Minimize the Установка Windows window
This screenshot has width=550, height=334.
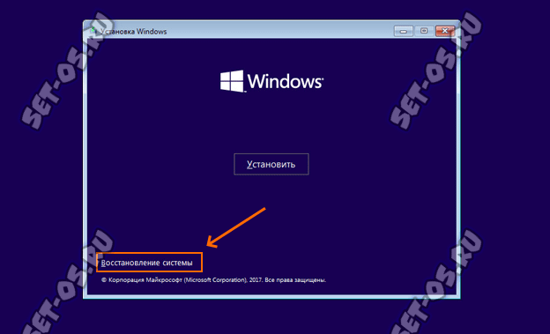[404, 31]
